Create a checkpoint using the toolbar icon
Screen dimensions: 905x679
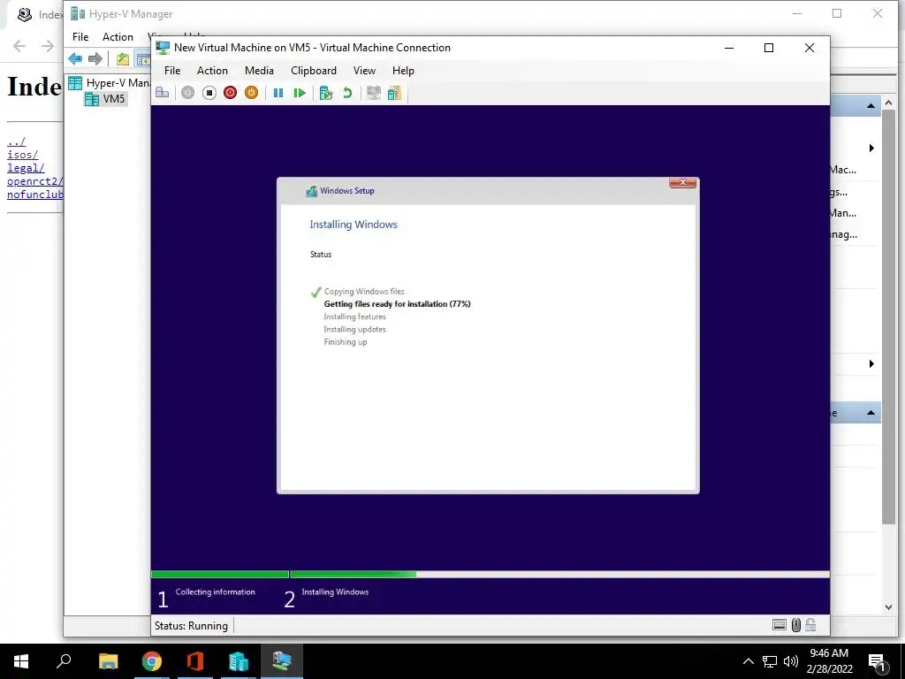[326, 93]
